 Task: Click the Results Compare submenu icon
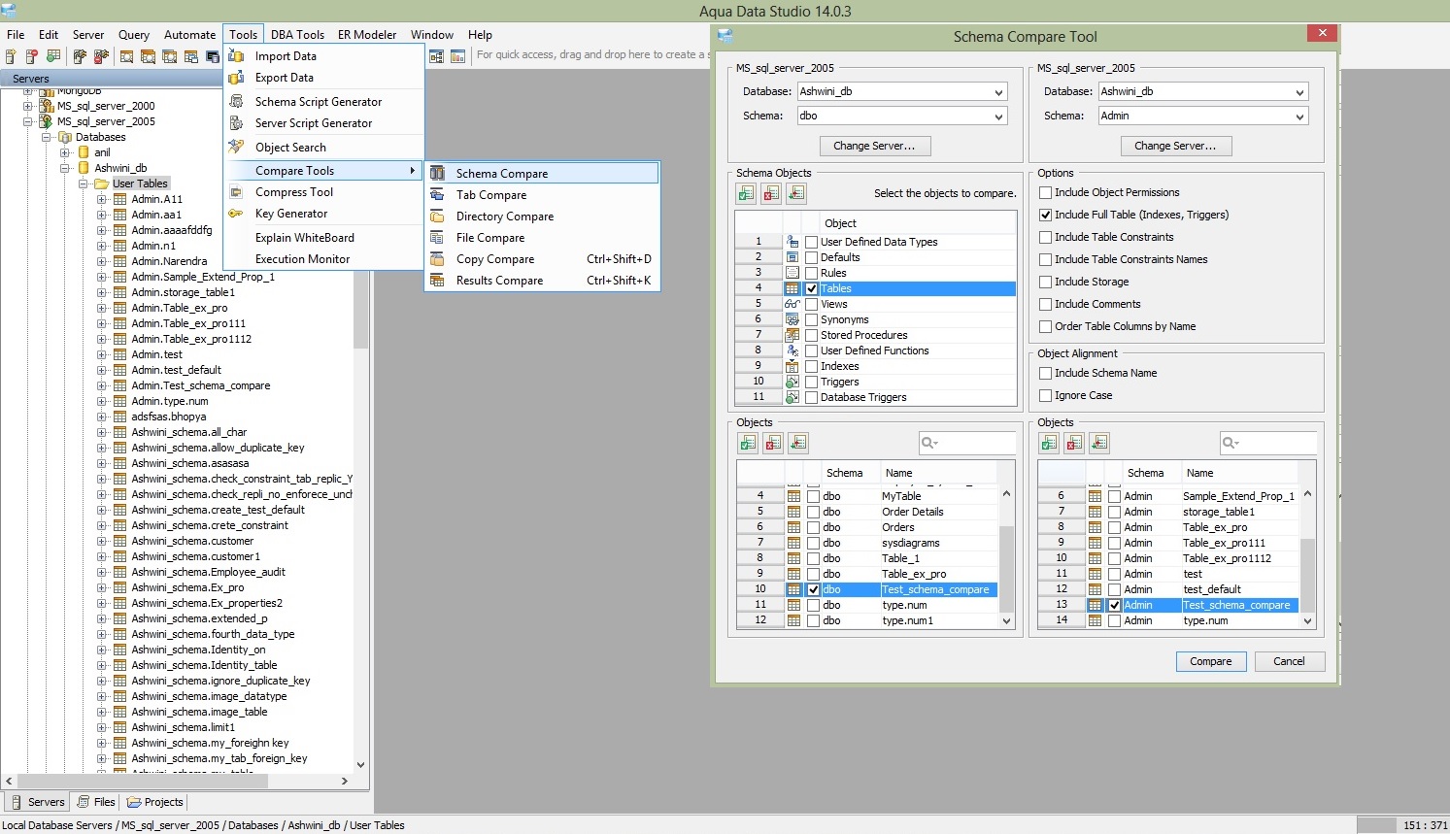pyautogui.click(x=437, y=280)
